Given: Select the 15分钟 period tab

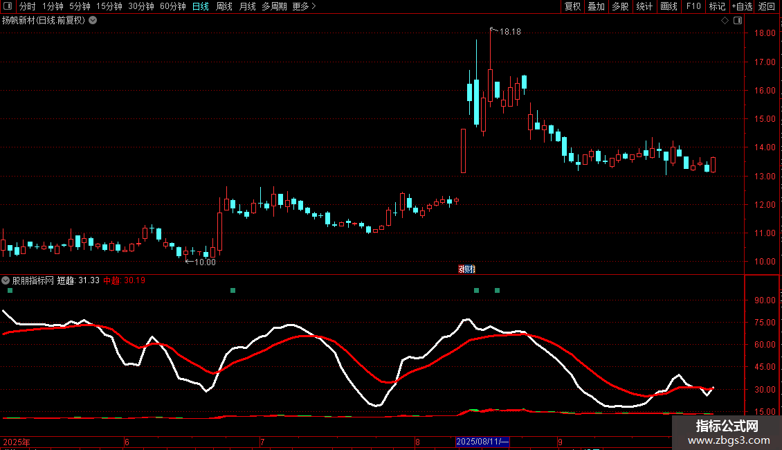Looking at the screenshot, I should (x=109, y=6).
